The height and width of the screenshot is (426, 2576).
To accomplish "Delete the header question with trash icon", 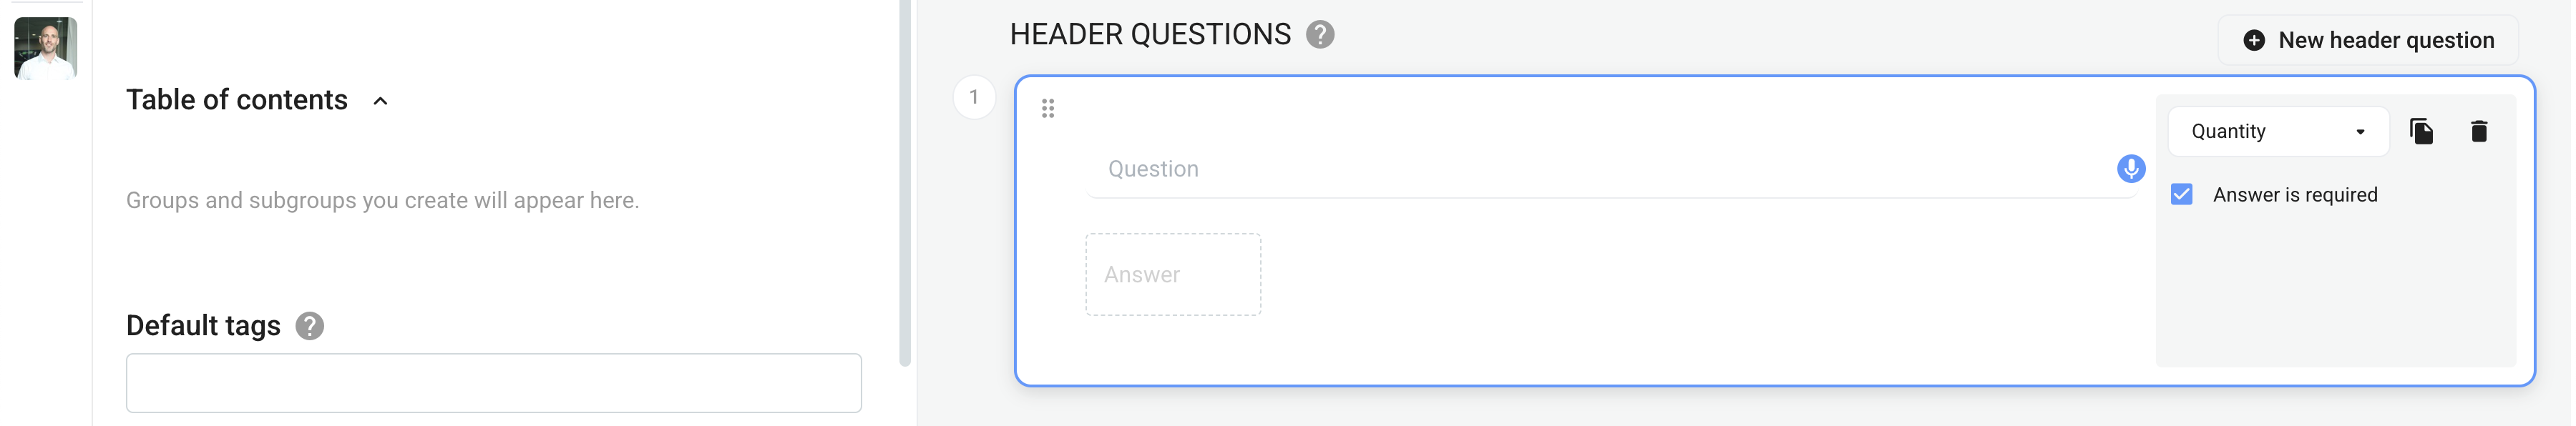I will tap(2478, 132).
